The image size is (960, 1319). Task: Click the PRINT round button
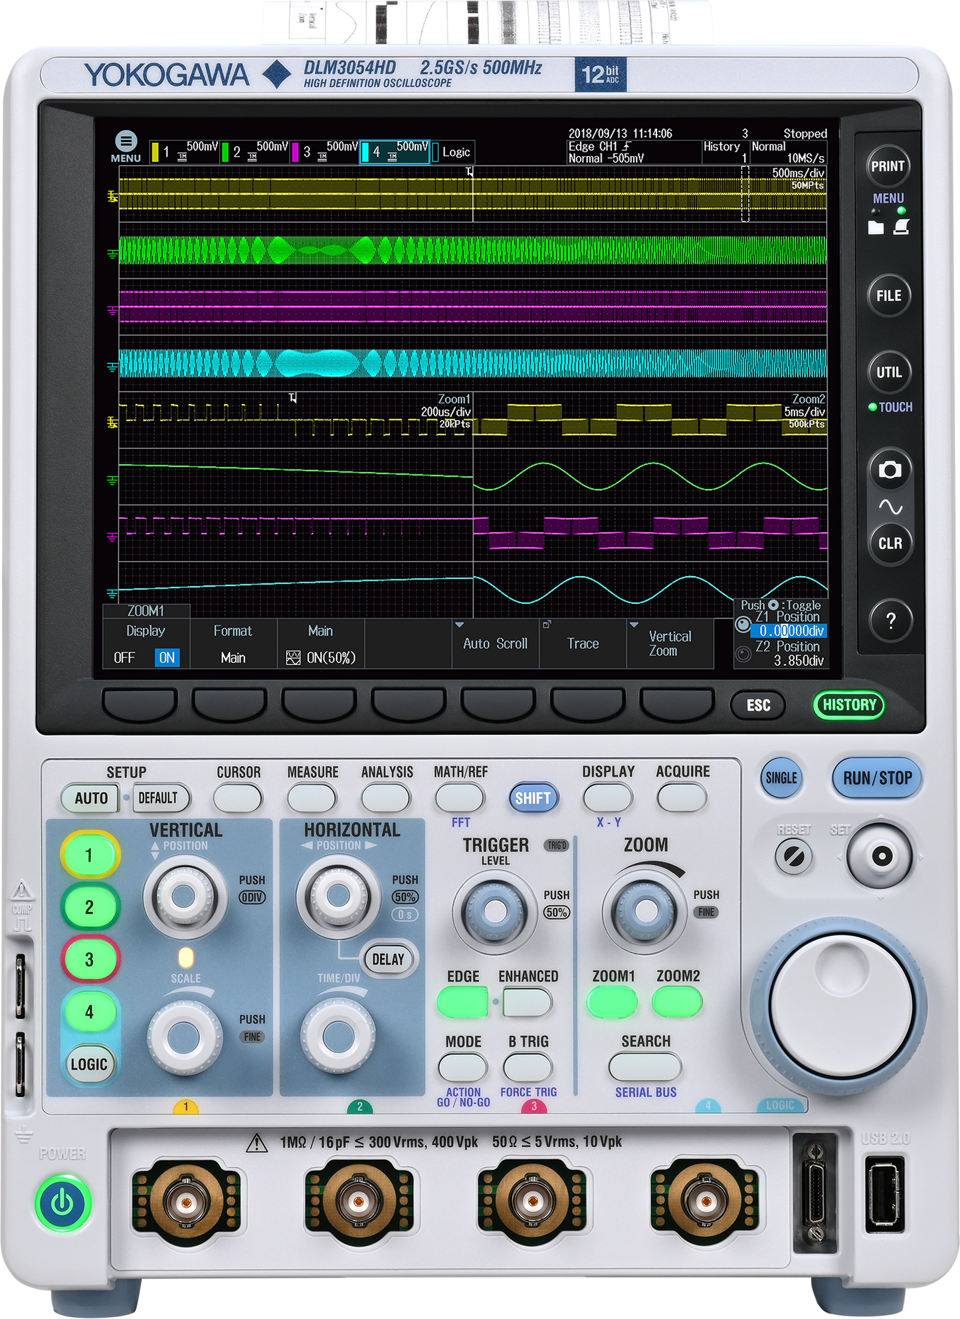(888, 166)
